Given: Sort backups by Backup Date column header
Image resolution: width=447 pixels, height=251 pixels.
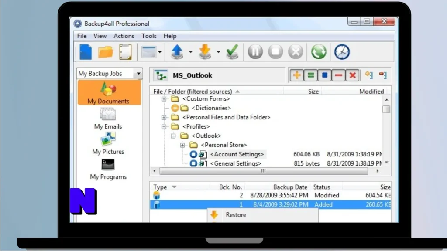Looking at the screenshot, I should point(277,187).
